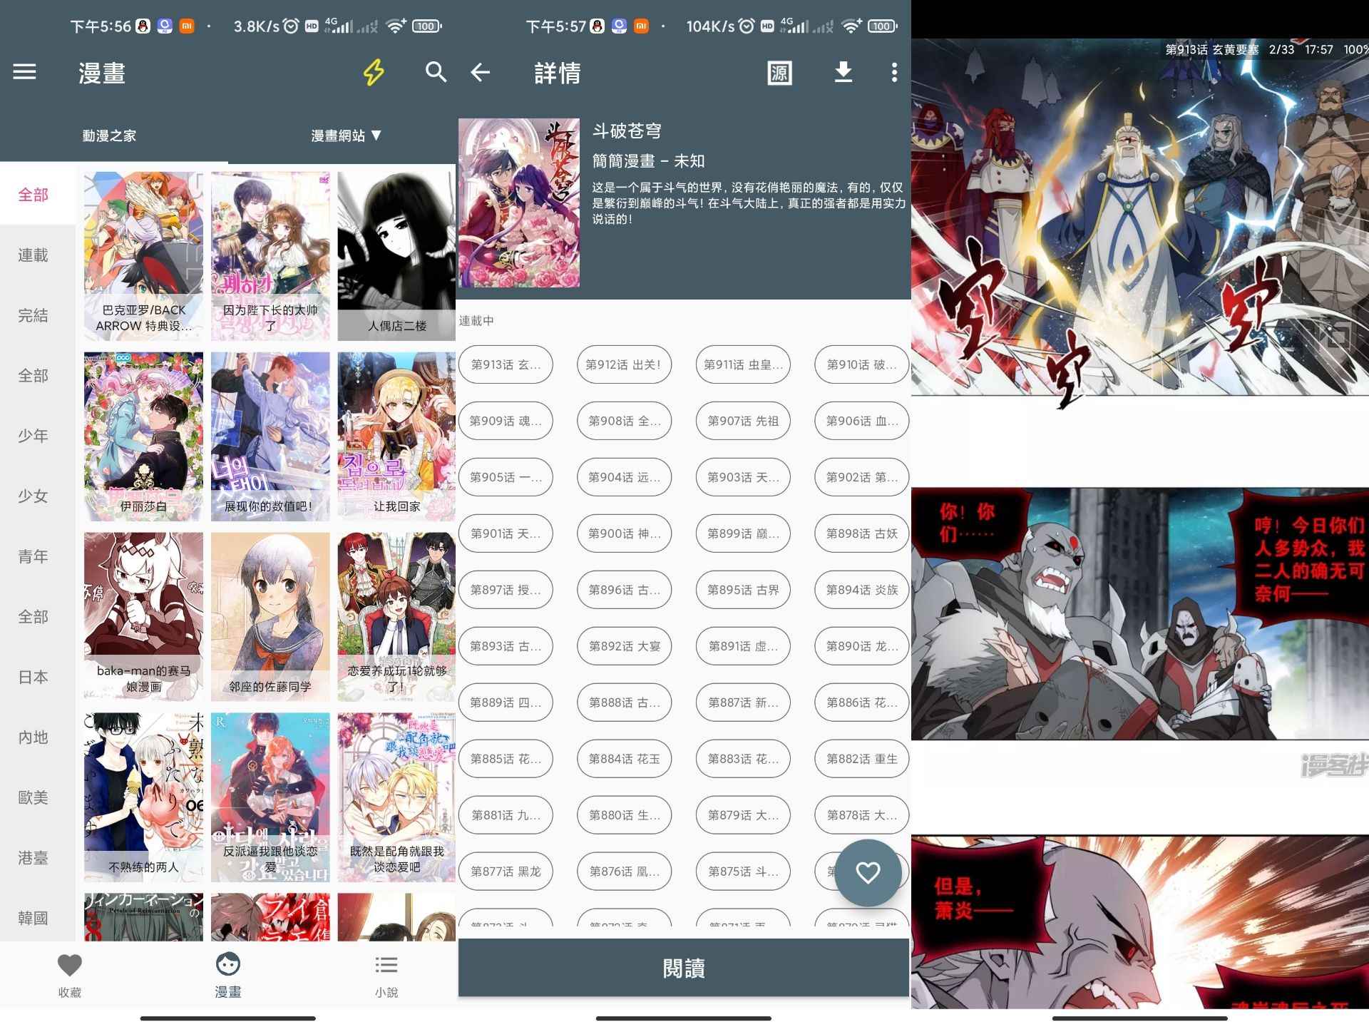Open search on the 漫畫 page
This screenshot has height=1027, width=1369.
coord(436,73)
